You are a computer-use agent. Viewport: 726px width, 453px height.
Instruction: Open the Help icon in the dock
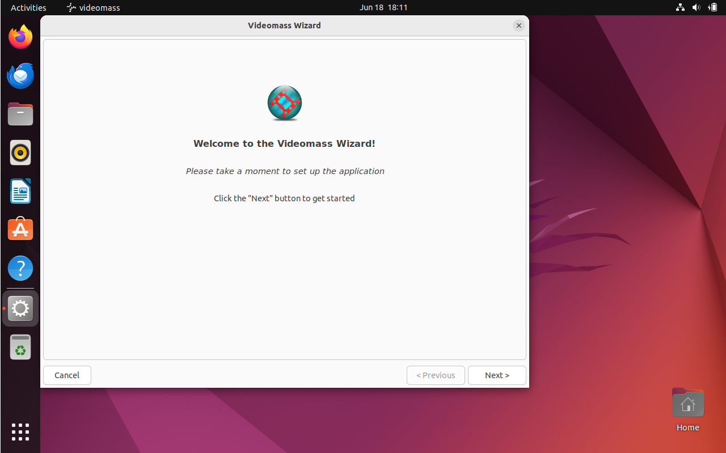(20, 269)
